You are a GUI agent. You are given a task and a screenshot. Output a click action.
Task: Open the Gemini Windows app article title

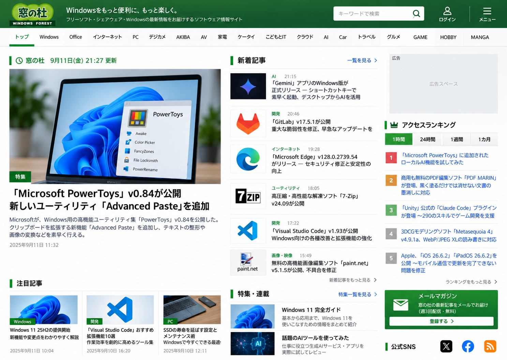point(316,90)
